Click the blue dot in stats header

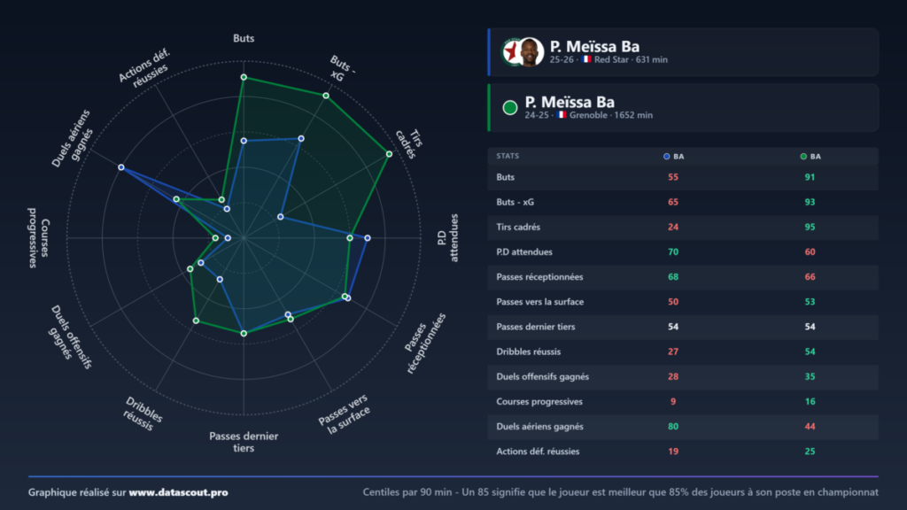click(x=666, y=157)
